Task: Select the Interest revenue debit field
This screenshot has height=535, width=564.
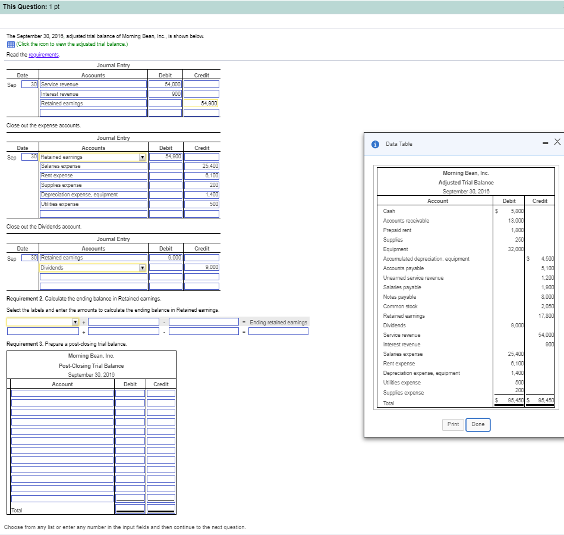Action: pos(165,94)
